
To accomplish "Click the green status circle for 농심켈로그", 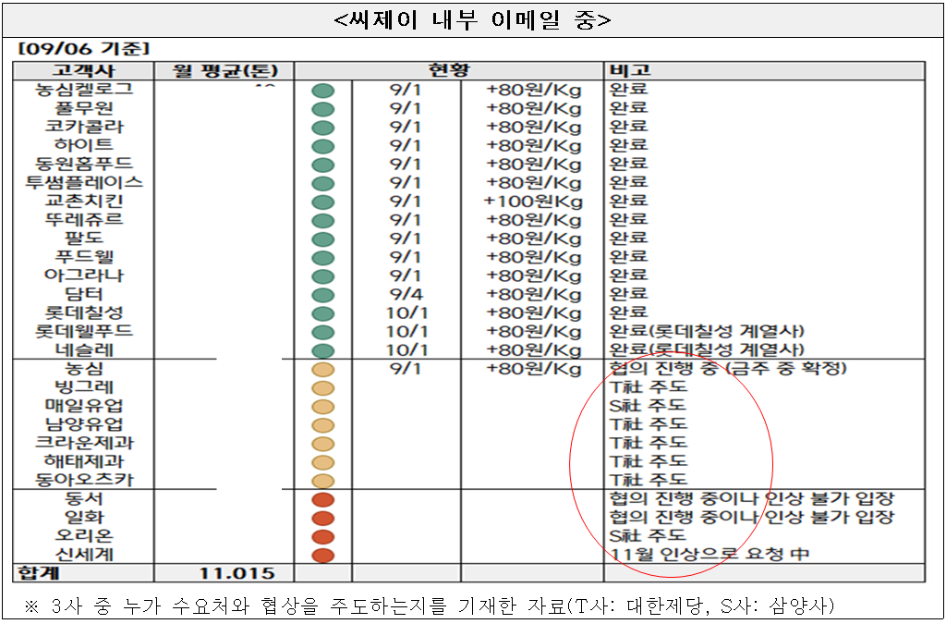I will coord(322,91).
